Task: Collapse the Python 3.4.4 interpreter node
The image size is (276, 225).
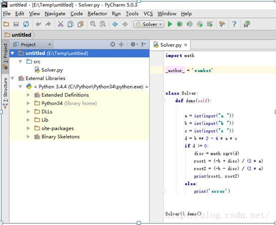Action: pos(20,87)
